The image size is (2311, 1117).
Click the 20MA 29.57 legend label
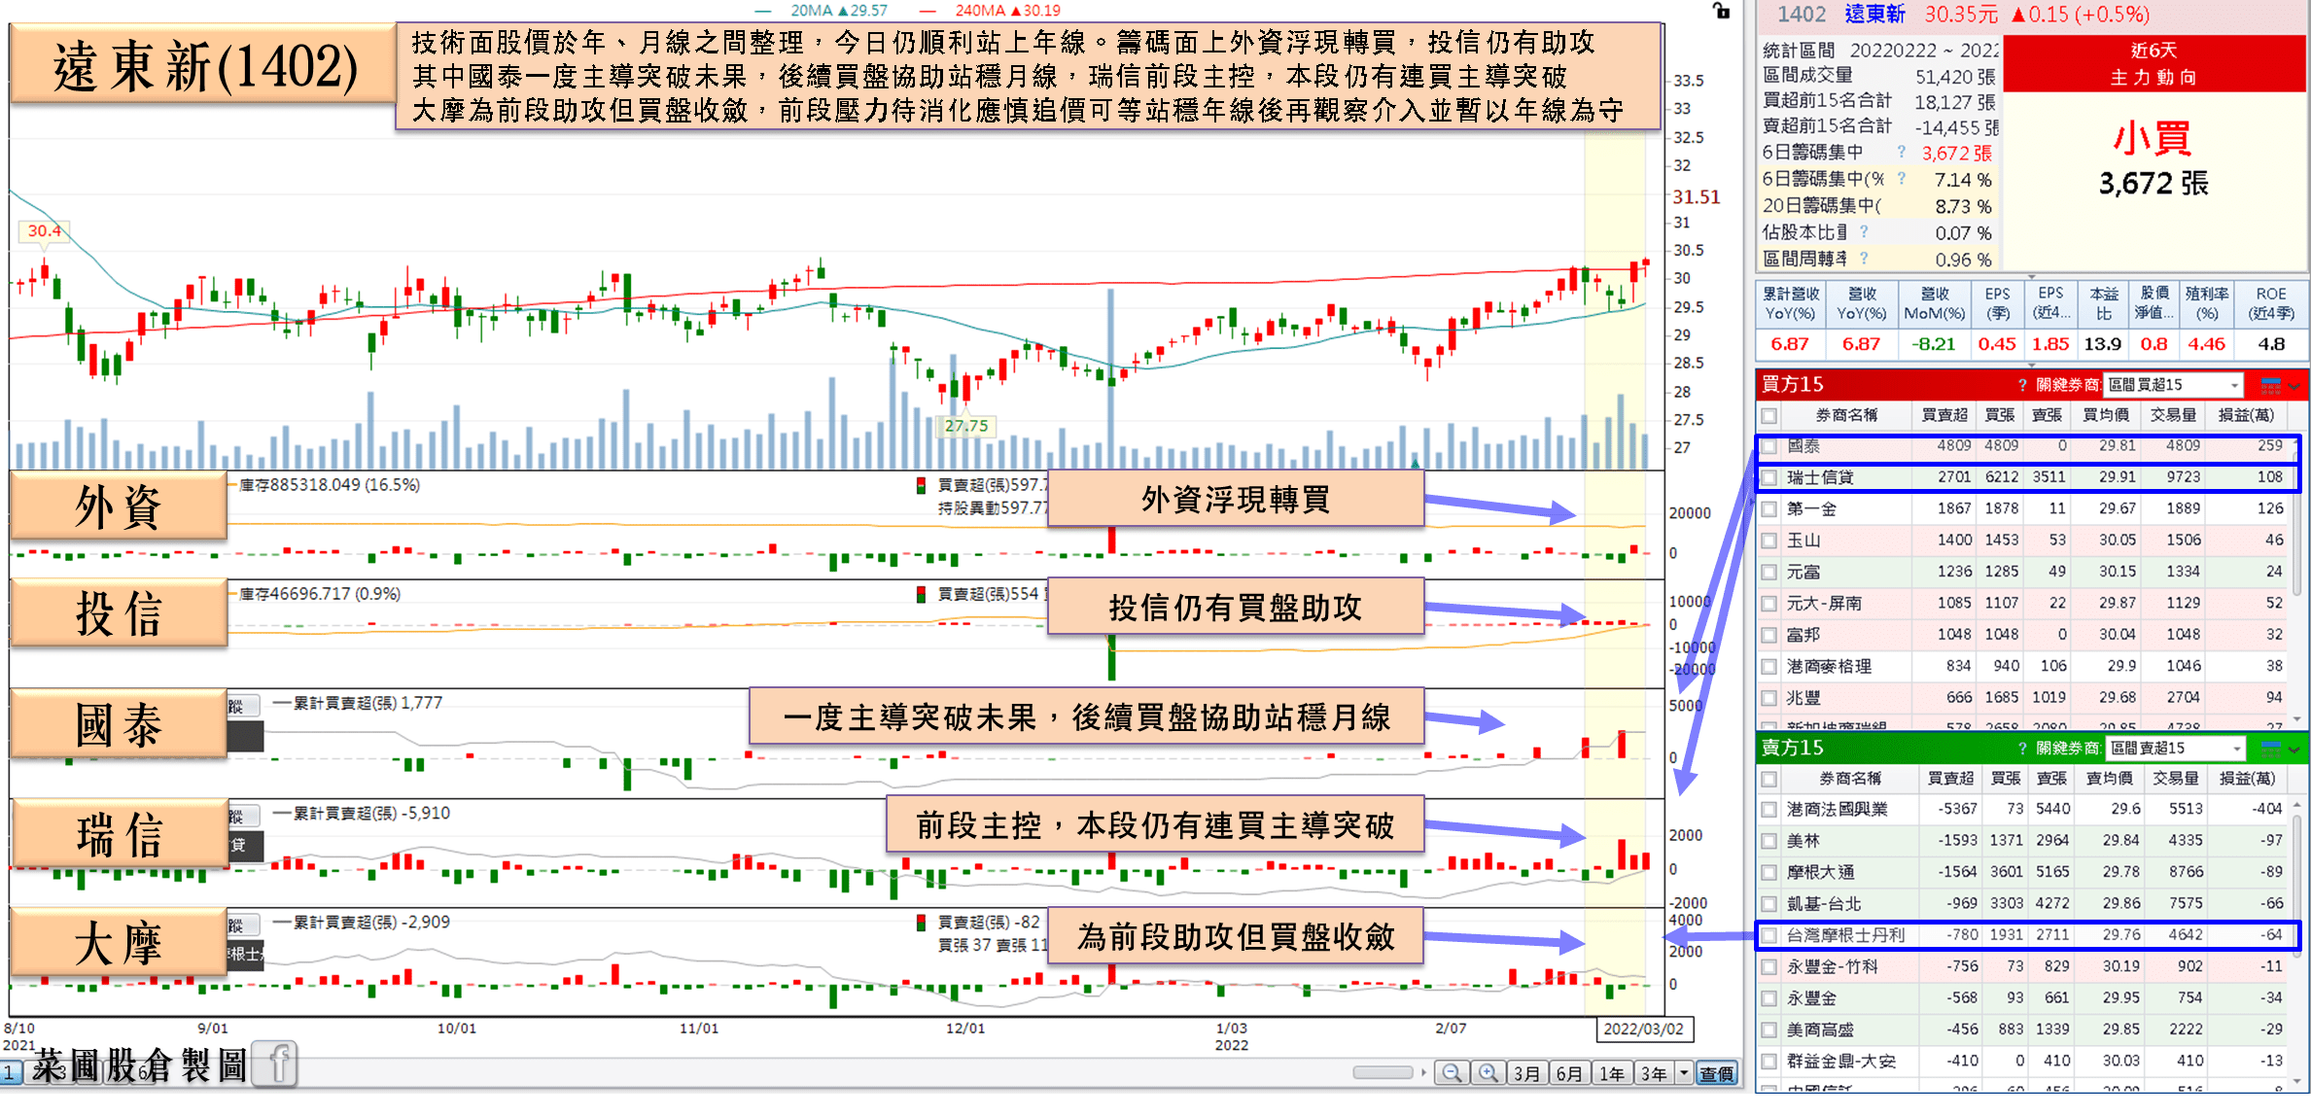839,11
